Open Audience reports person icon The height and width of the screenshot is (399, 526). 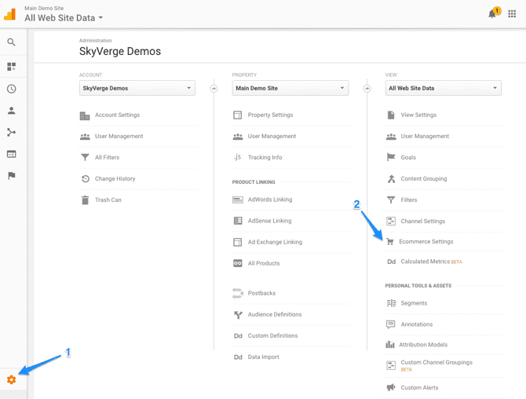(11, 111)
